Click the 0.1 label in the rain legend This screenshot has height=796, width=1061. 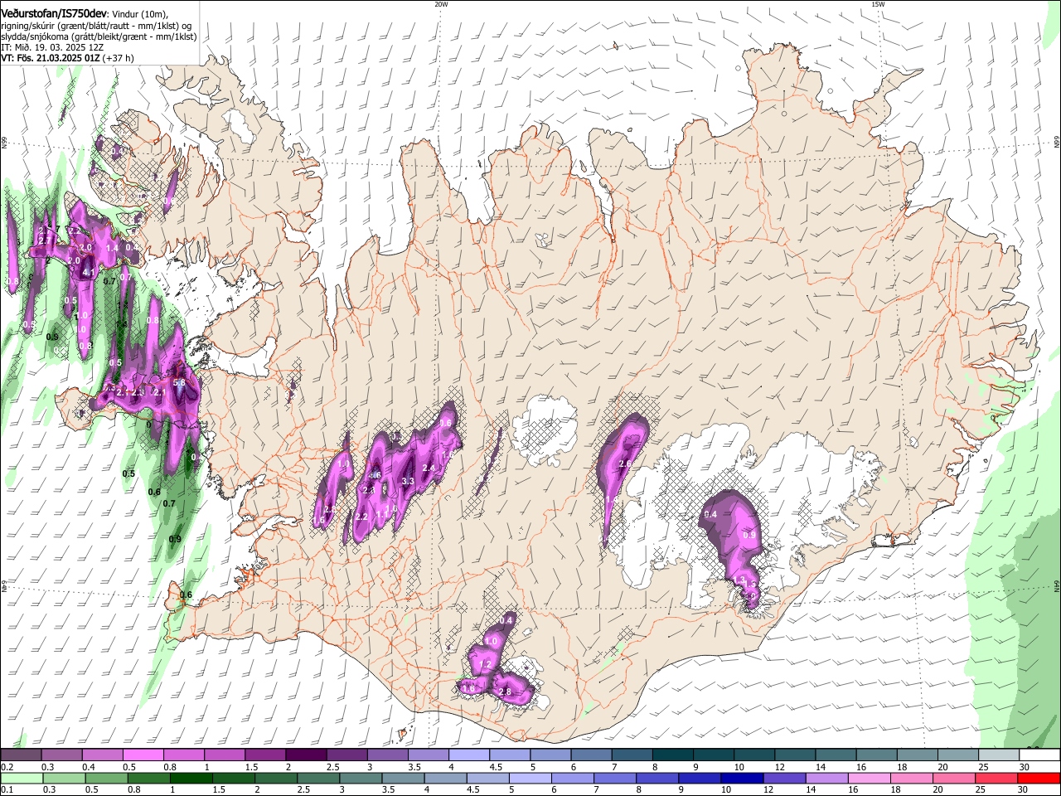pyautogui.click(x=7, y=790)
